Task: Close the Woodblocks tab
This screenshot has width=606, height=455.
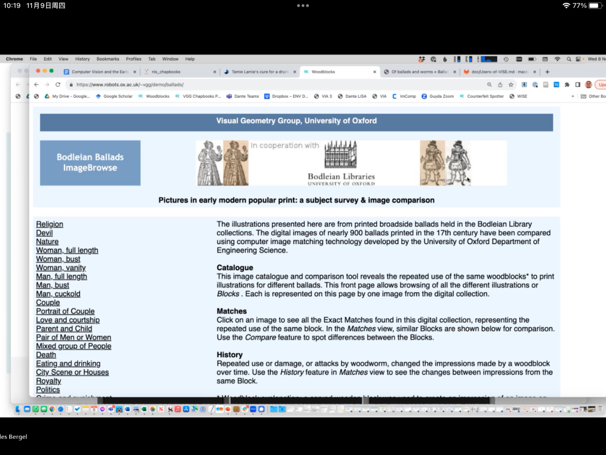Action: [375, 72]
